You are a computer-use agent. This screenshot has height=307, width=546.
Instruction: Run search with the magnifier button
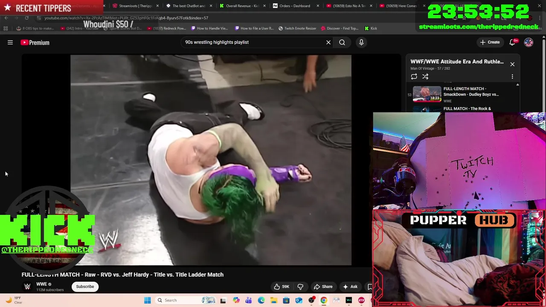(342, 42)
